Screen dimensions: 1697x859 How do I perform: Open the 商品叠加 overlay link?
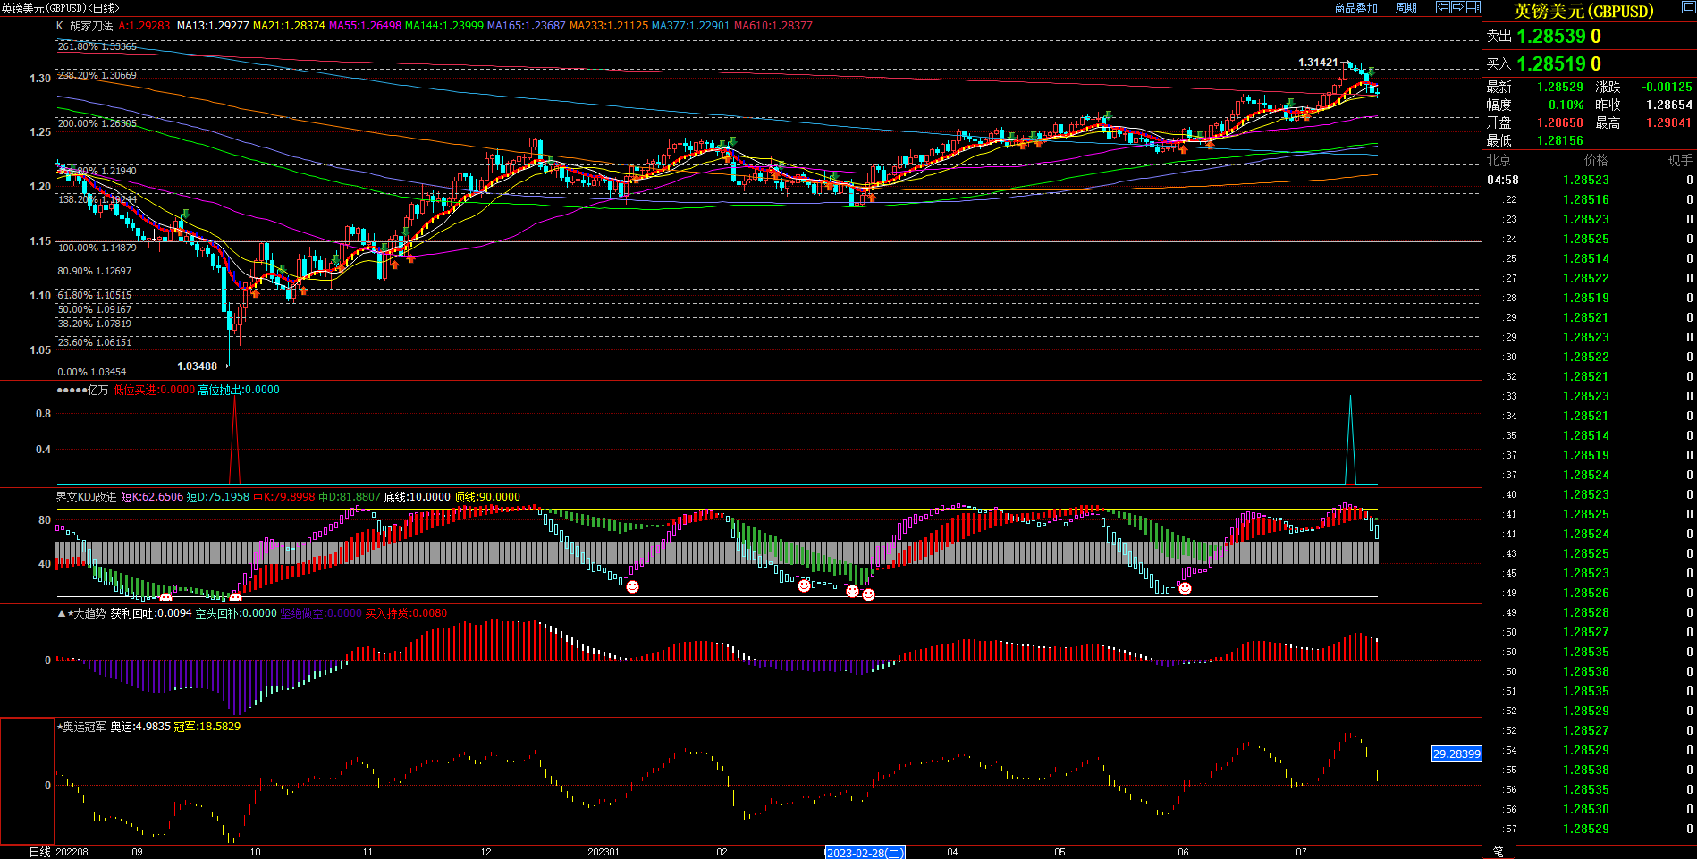[x=1355, y=8]
